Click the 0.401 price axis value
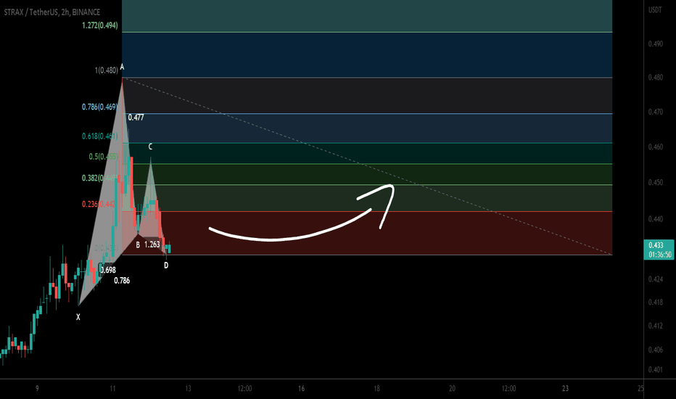The image size is (676, 399). coord(655,370)
